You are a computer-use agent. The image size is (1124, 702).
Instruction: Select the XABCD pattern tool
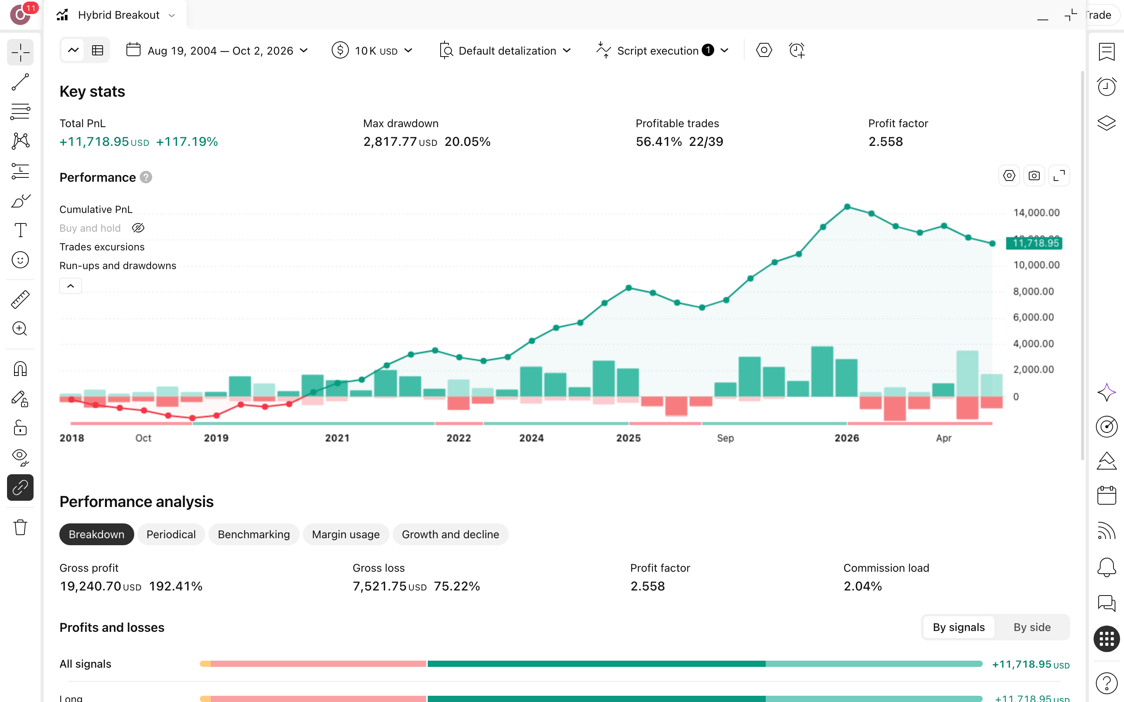[20, 141]
